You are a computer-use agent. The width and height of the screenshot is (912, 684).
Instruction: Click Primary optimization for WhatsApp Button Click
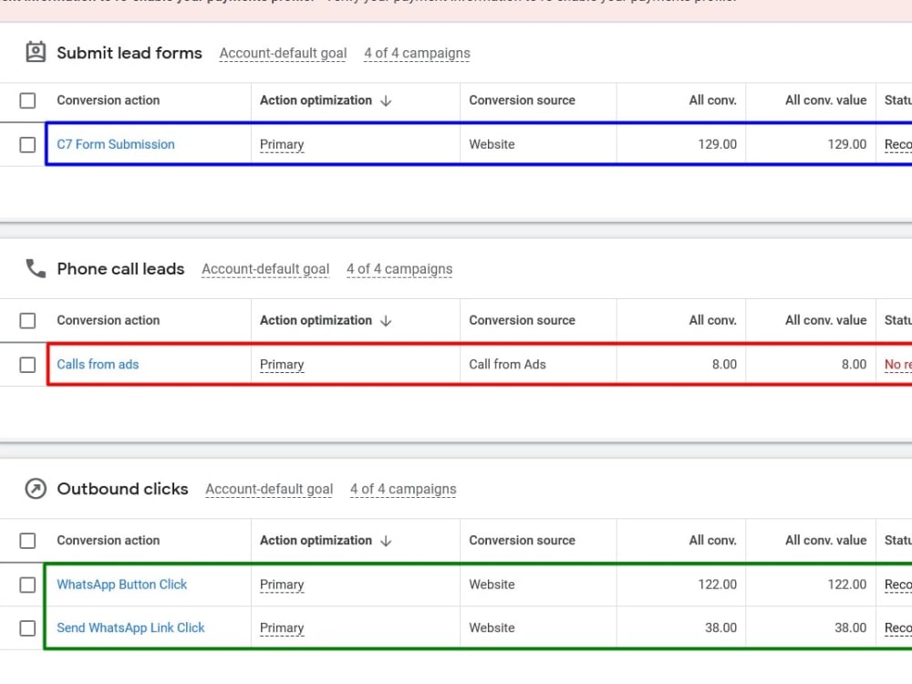(282, 584)
